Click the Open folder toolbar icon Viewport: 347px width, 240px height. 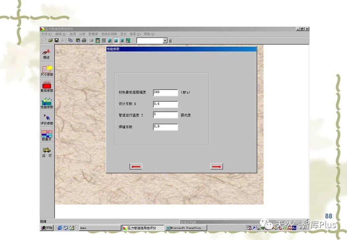50,40
